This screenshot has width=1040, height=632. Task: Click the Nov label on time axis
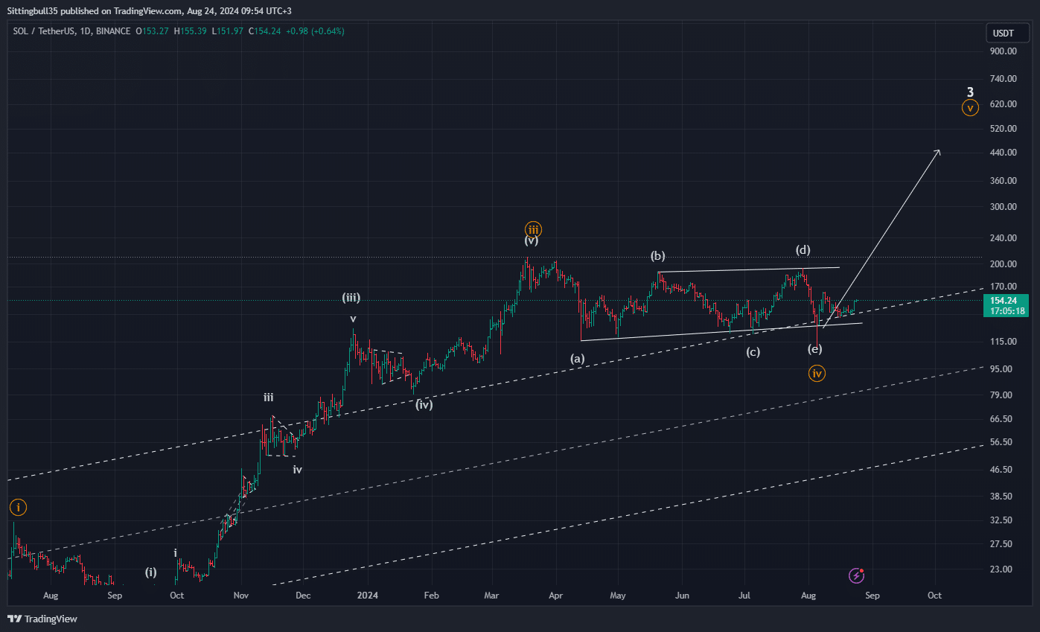point(240,596)
